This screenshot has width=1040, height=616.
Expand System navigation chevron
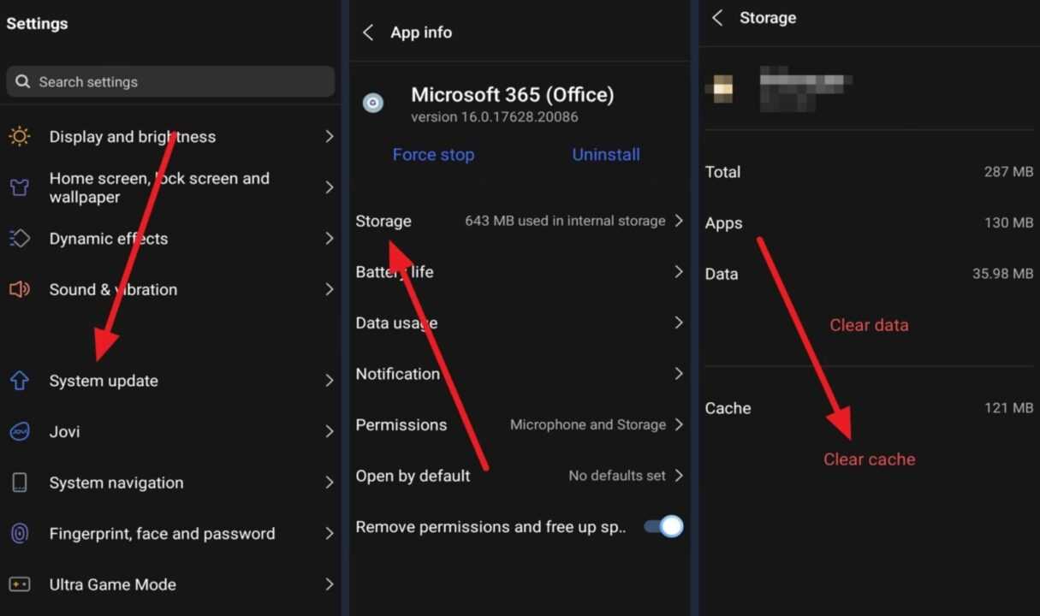tap(330, 483)
